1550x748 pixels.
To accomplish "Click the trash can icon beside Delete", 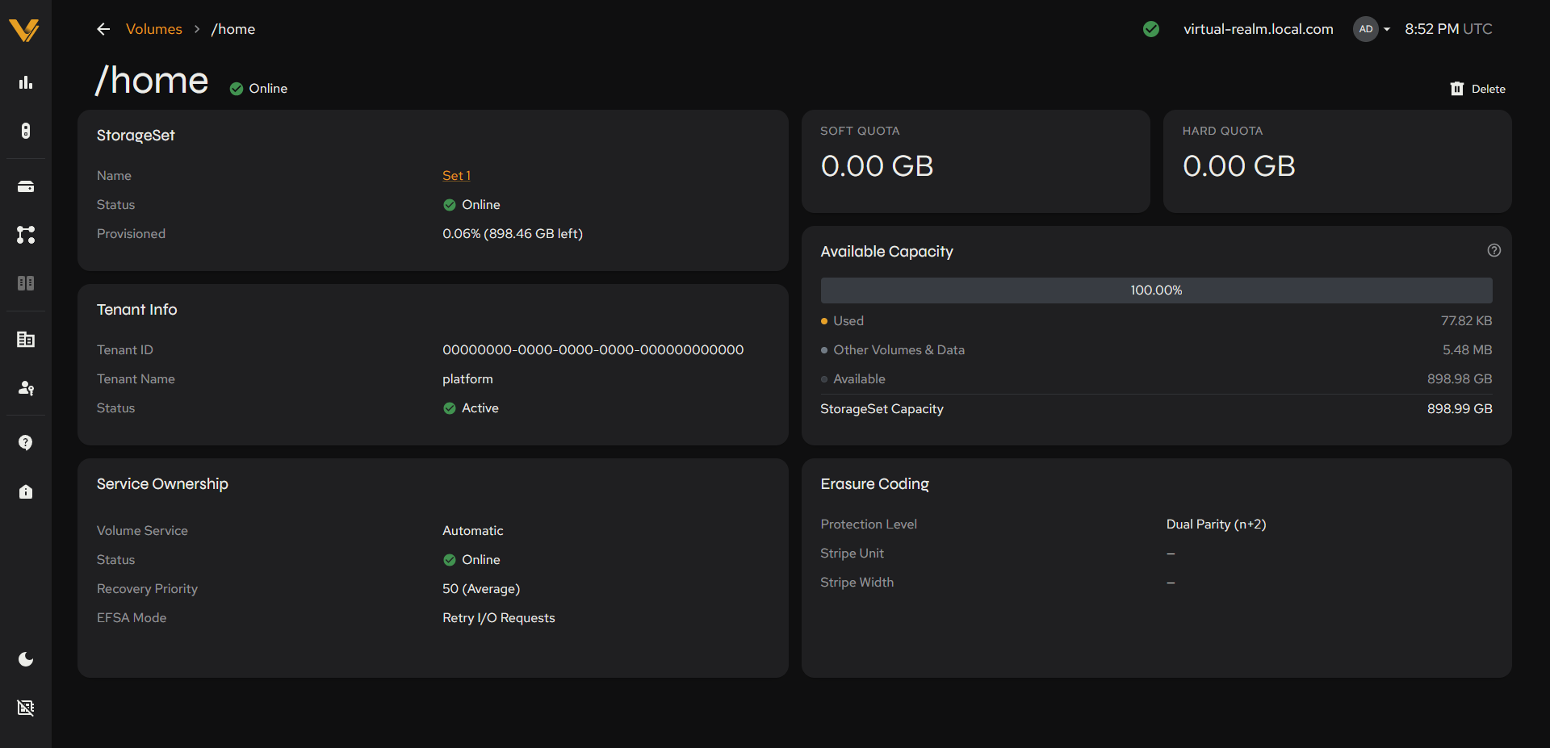I will pos(1457,89).
